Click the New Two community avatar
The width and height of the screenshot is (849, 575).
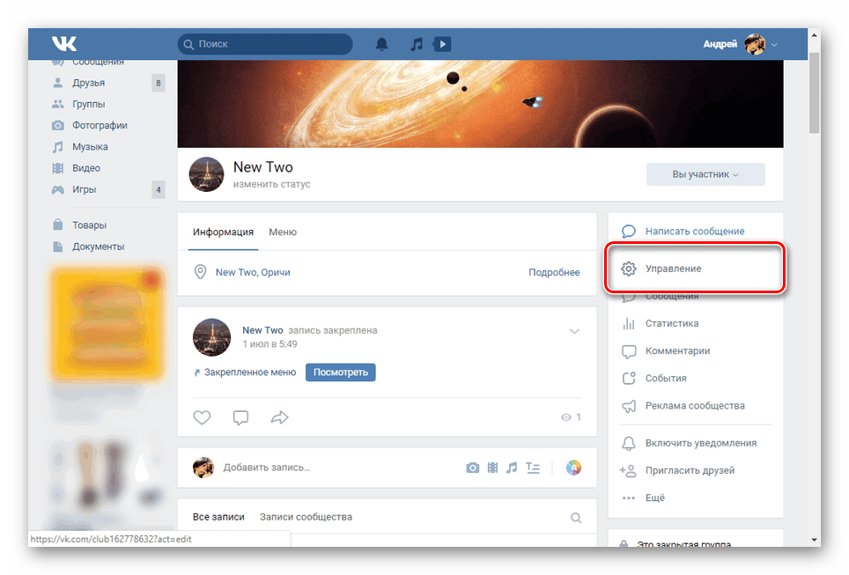point(206,174)
